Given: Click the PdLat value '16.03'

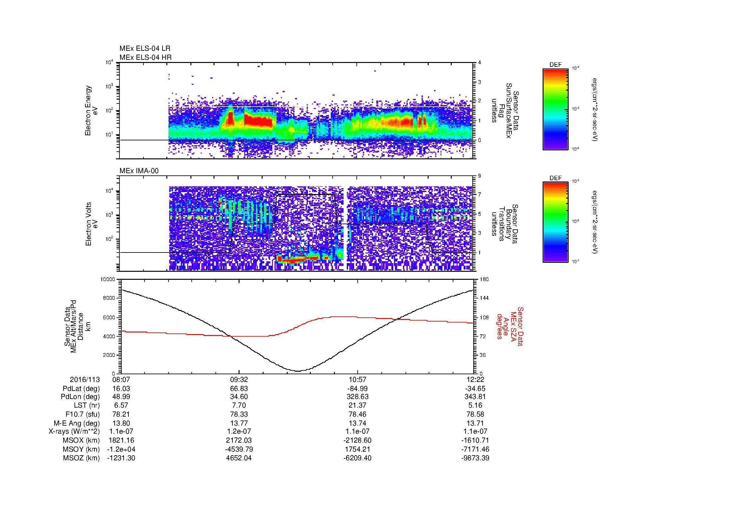Looking at the screenshot, I should [121, 389].
